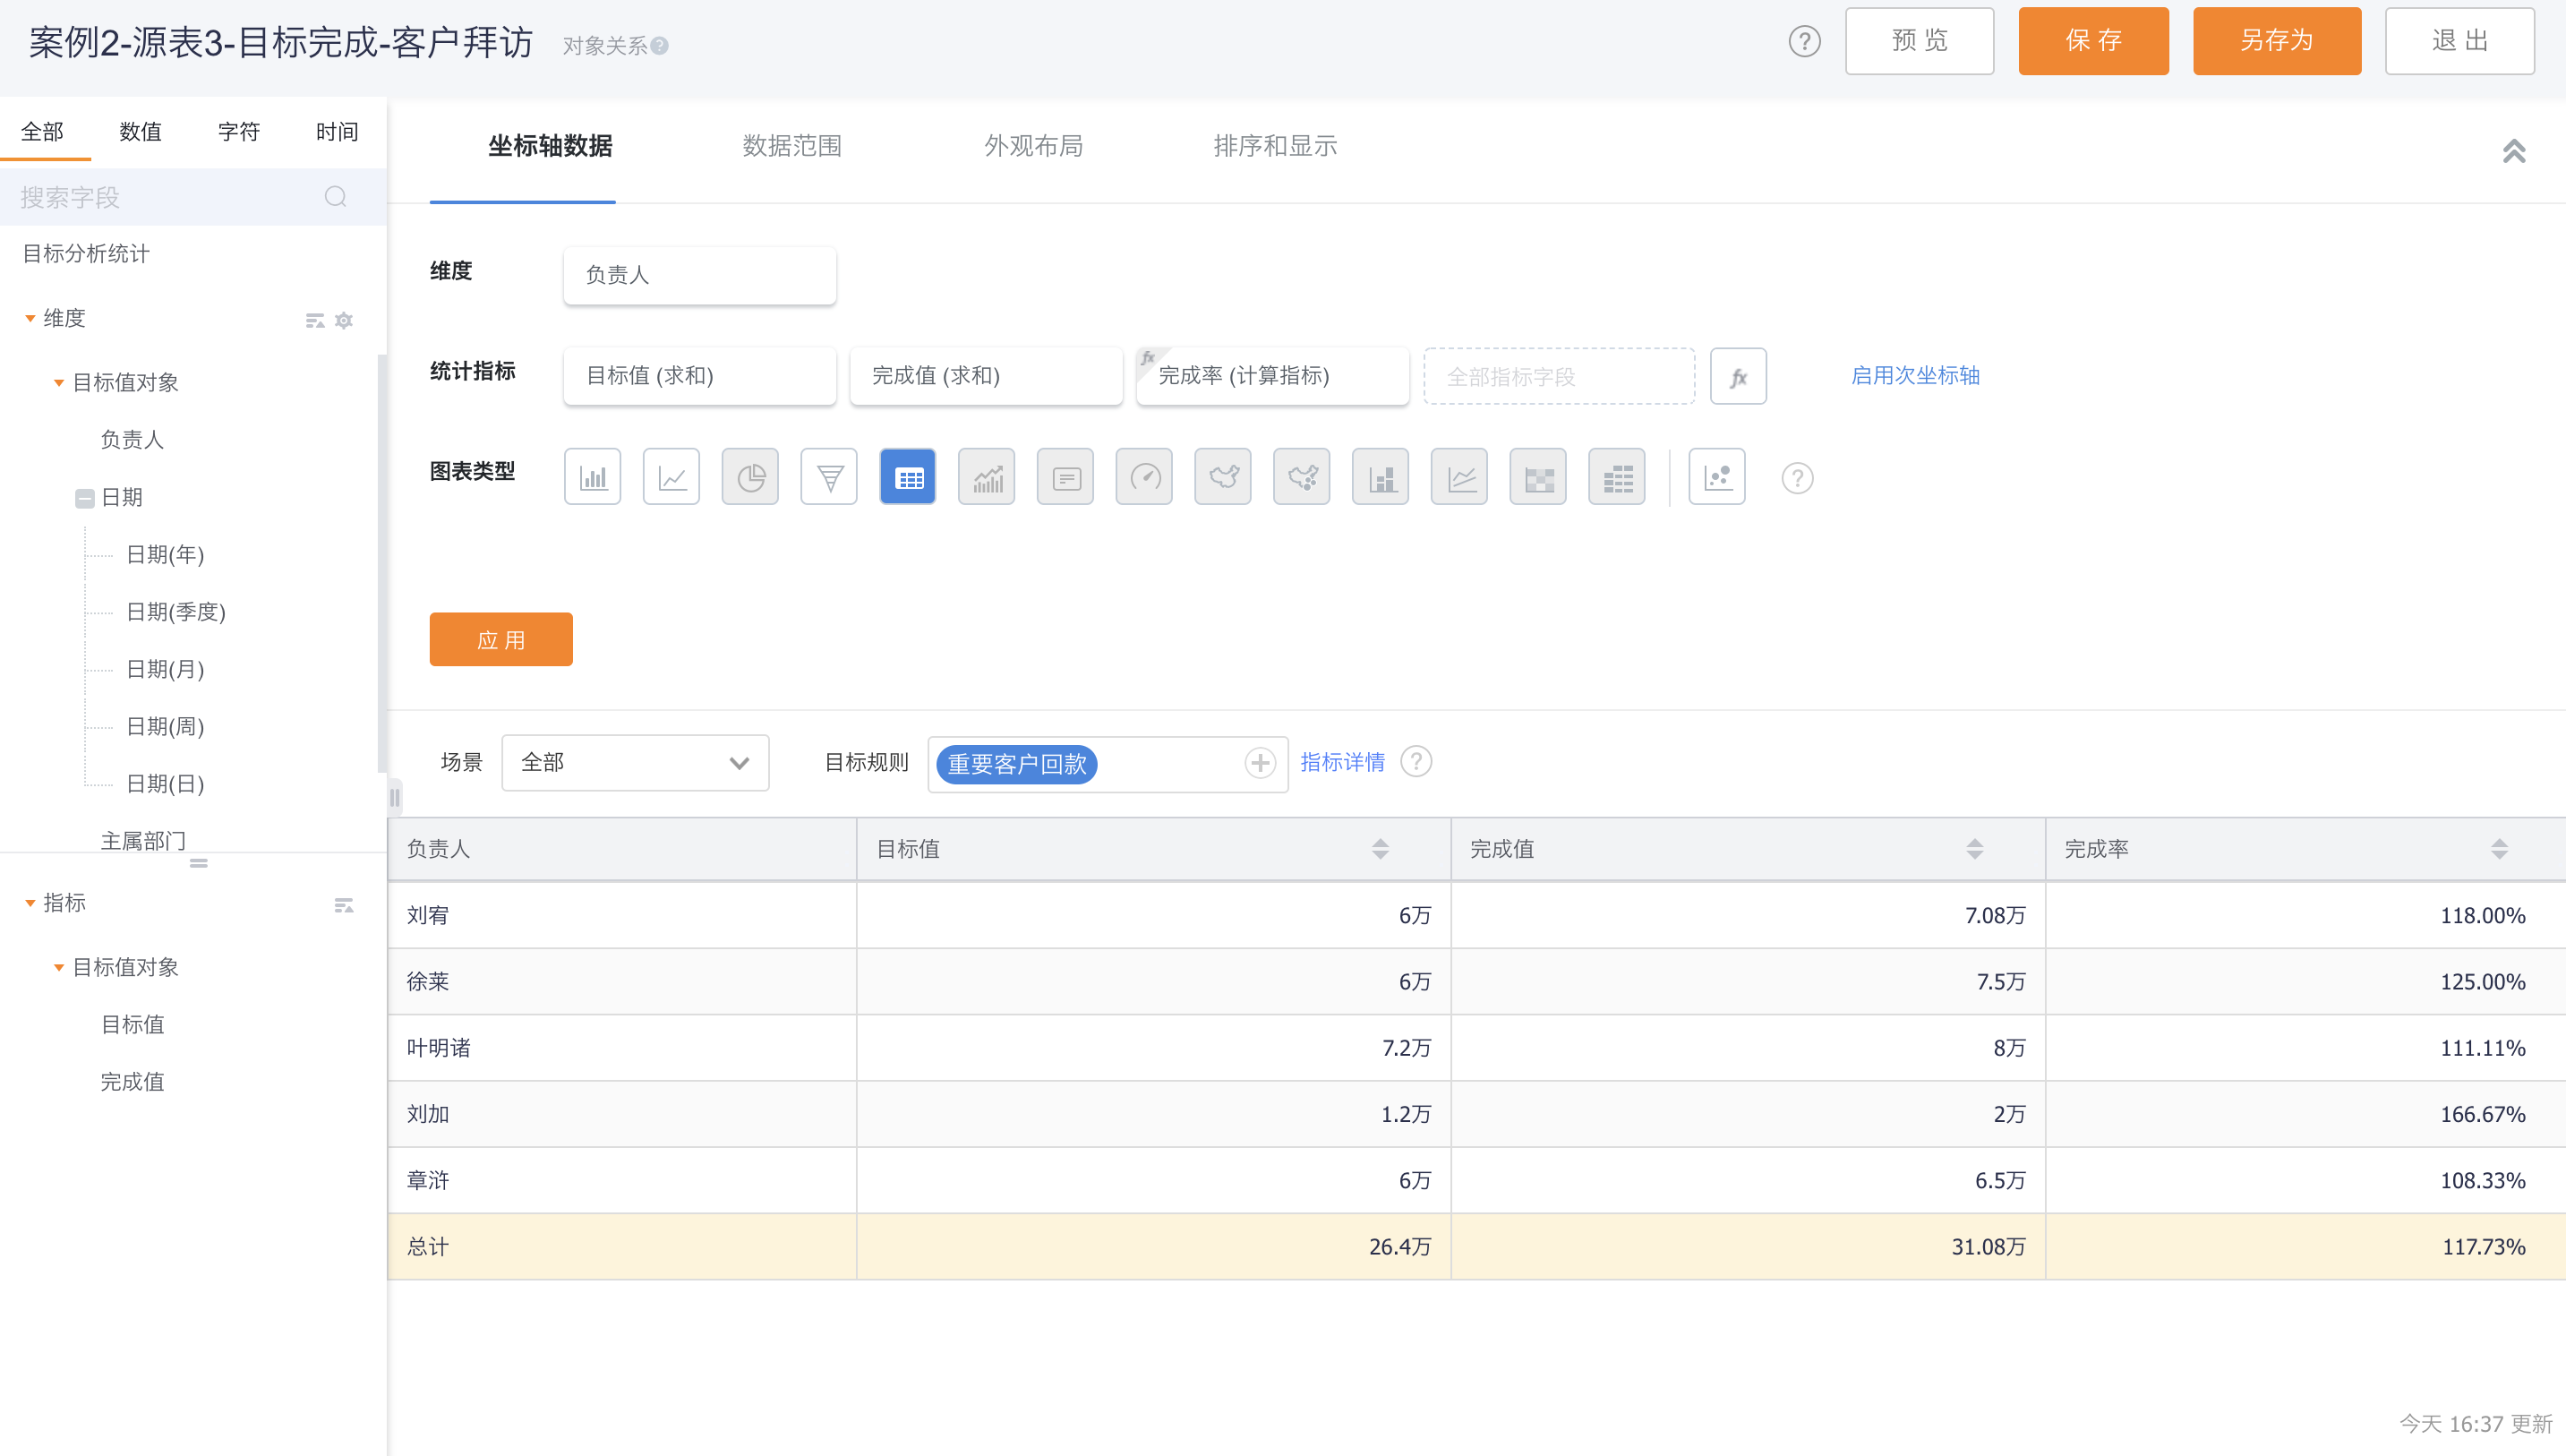Open the 场景 dropdown showing 全部

click(x=635, y=763)
